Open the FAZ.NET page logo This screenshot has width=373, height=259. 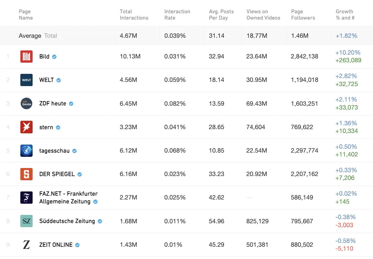26,198
